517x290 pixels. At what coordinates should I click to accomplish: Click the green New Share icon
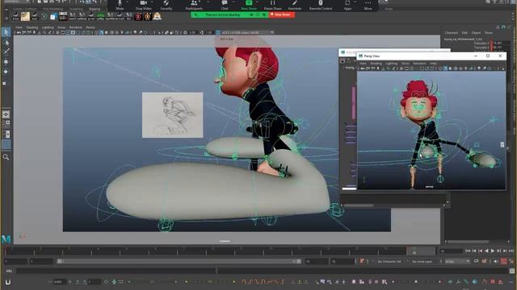pos(249,3)
